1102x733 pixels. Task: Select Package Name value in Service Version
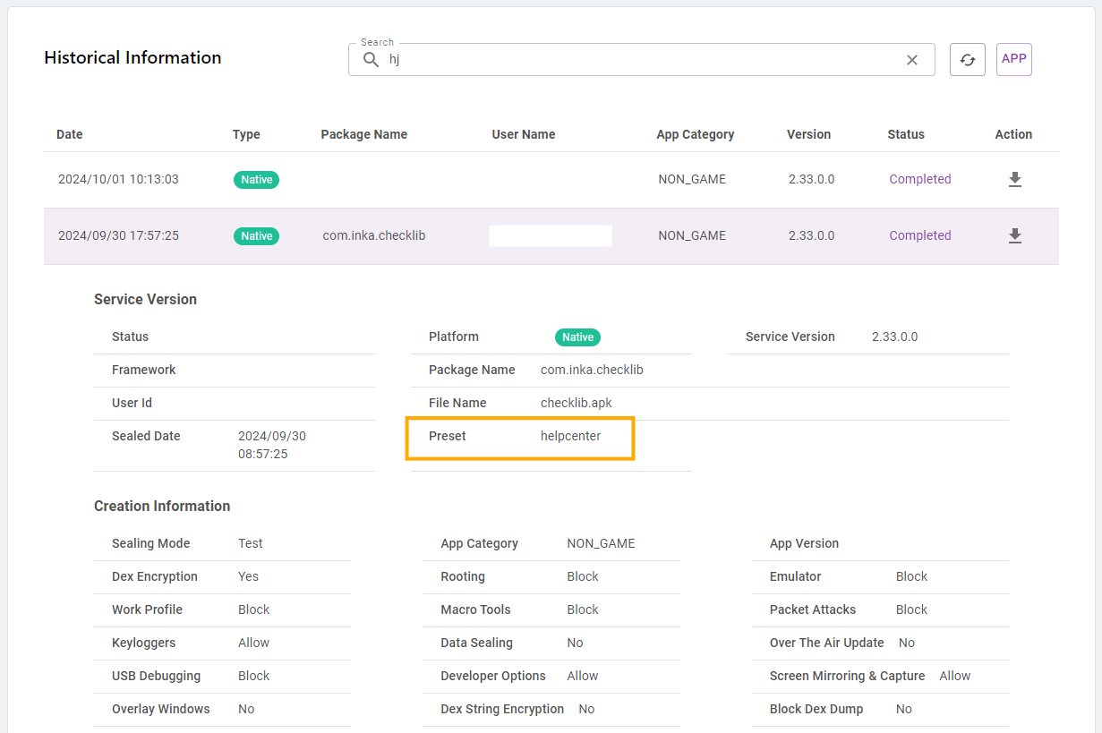tap(592, 370)
